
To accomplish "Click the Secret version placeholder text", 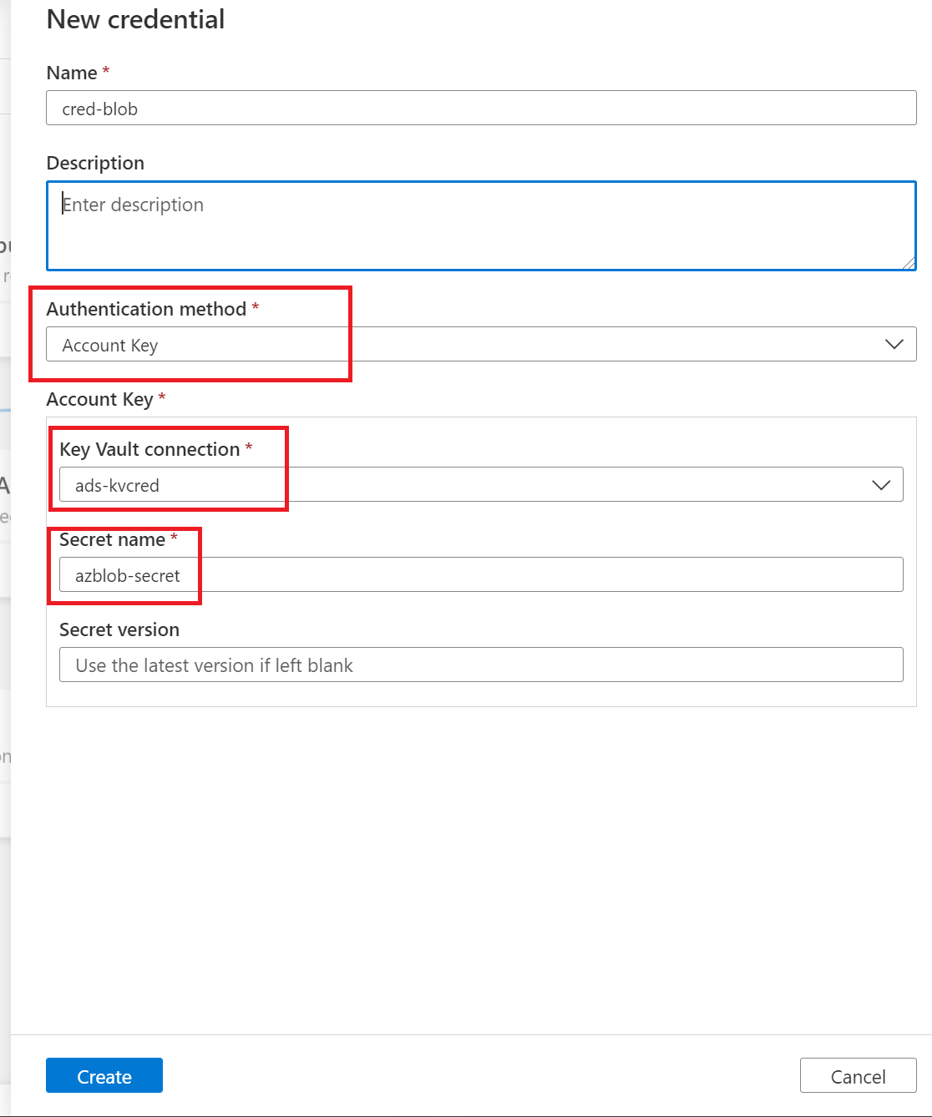I will click(x=214, y=665).
